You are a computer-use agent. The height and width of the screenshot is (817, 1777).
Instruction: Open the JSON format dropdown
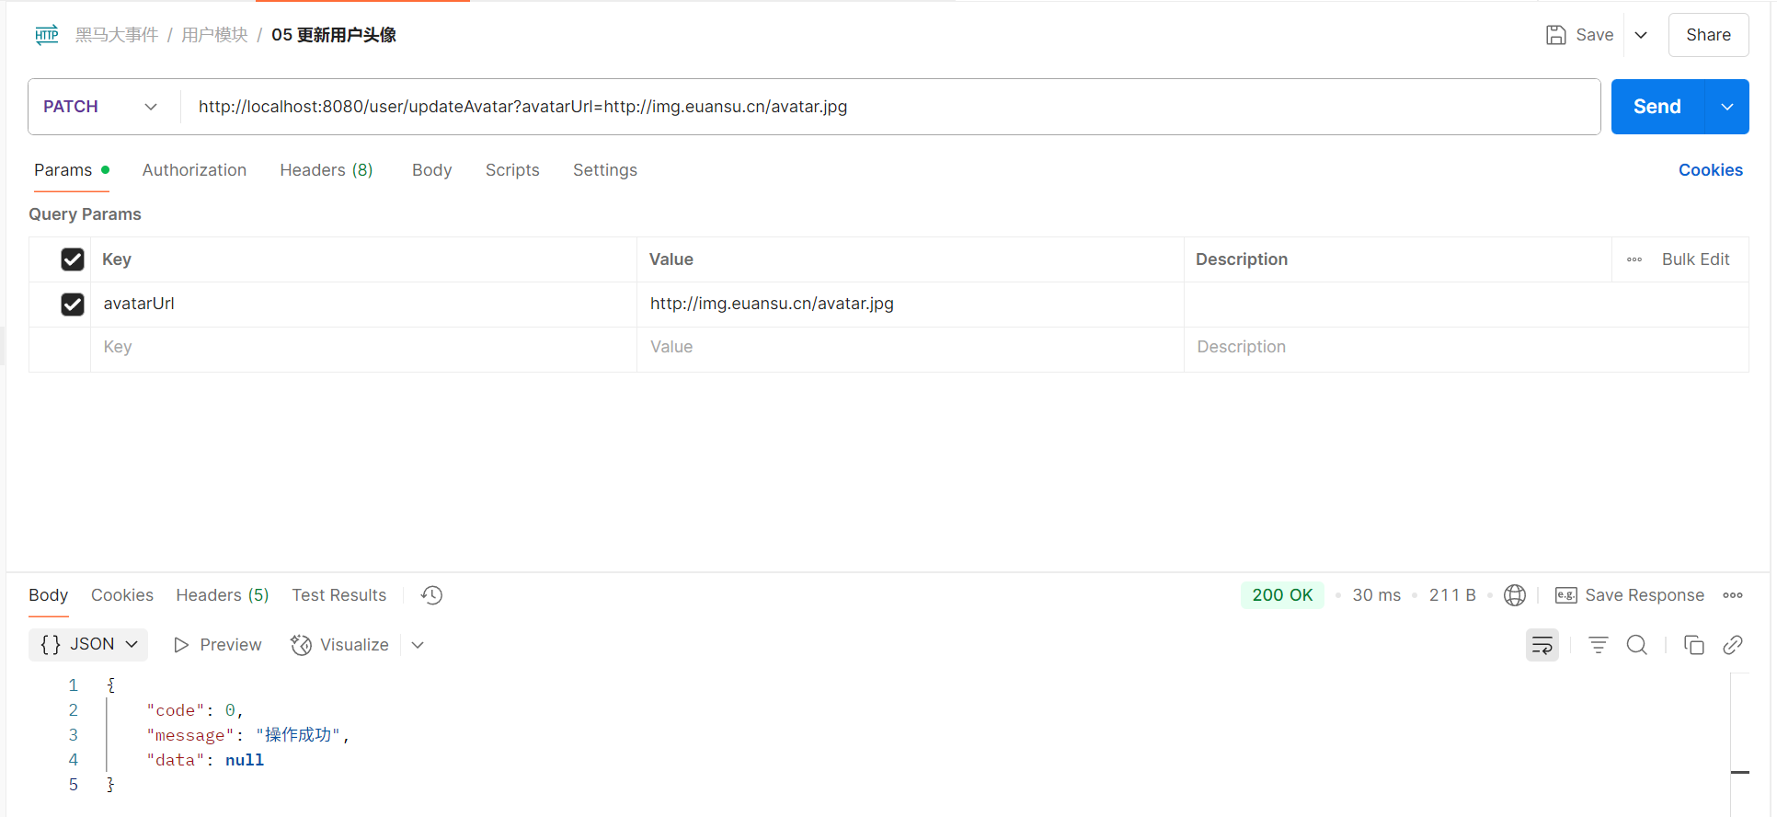click(88, 644)
